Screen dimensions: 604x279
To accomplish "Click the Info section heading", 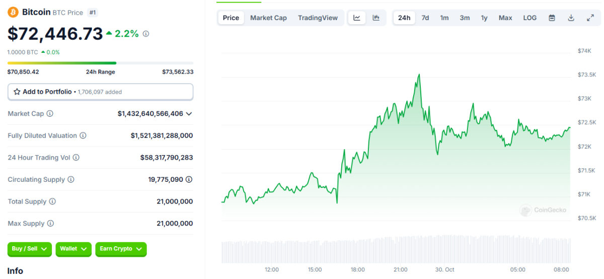I will pyautogui.click(x=15, y=271).
